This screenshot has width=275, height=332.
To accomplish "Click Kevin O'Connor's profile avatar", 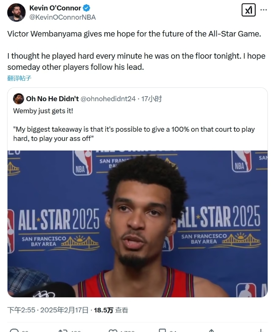I will (x=16, y=12).
